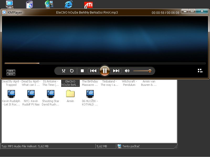Image resolution: width=210 pixels, height=157 pixels.
Task: Click the elapsed time display
Action: coord(158,13)
